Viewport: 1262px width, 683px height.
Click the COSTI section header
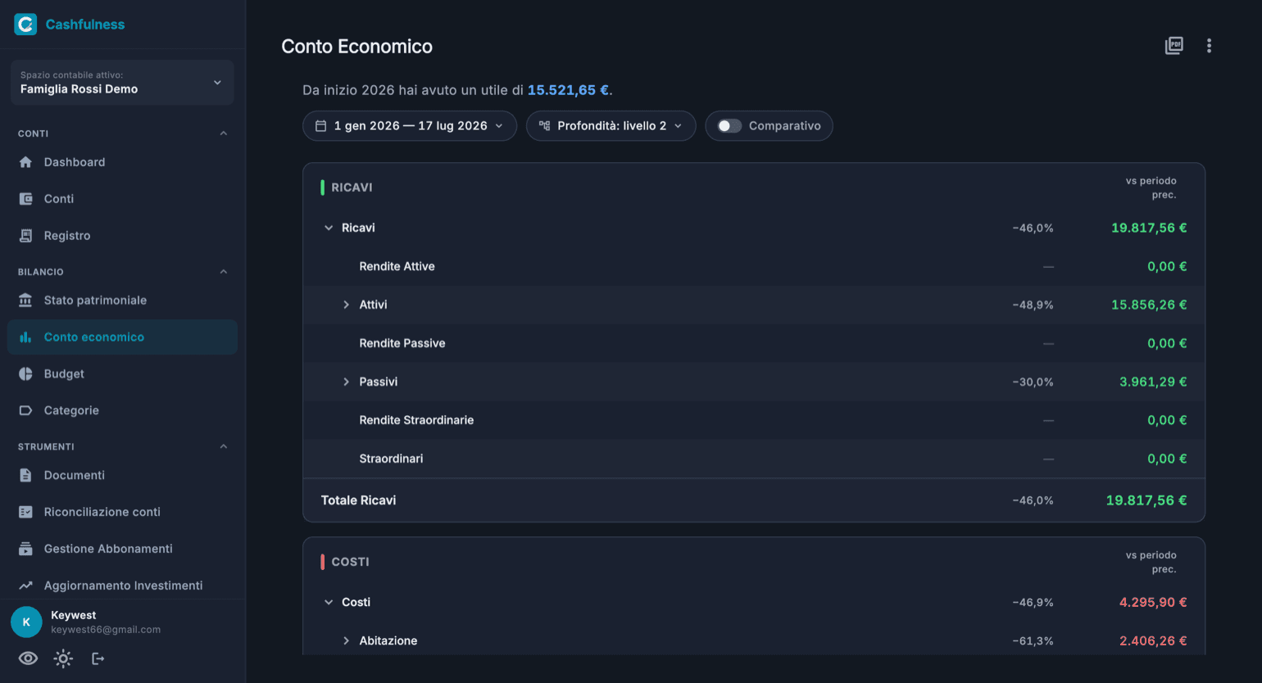tap(350, 562)
